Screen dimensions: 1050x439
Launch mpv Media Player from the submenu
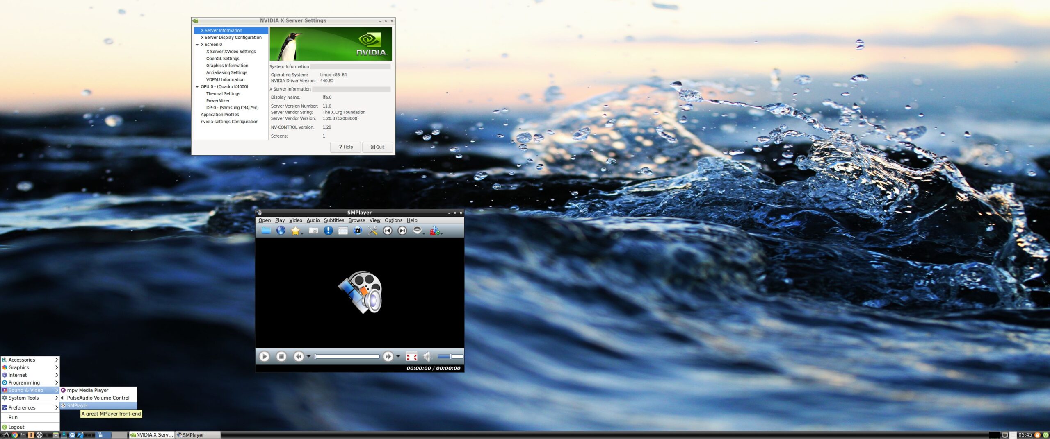click(x=98, y=390)
